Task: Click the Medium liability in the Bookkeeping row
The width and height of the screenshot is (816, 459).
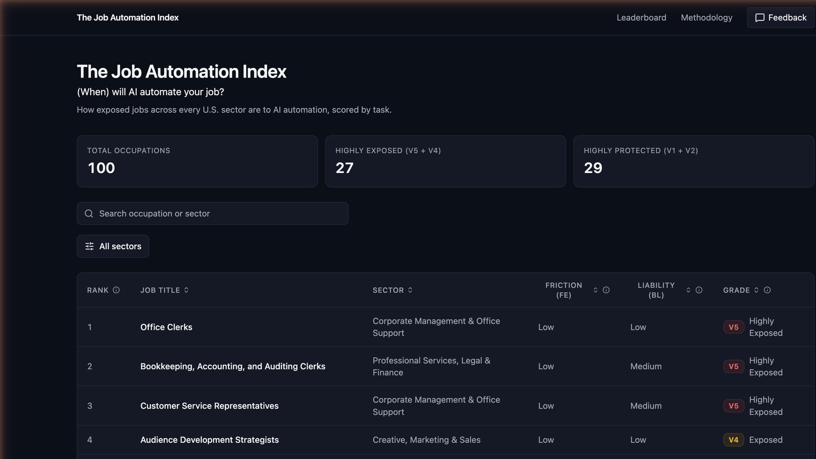Action: click(x=646, y=366)
